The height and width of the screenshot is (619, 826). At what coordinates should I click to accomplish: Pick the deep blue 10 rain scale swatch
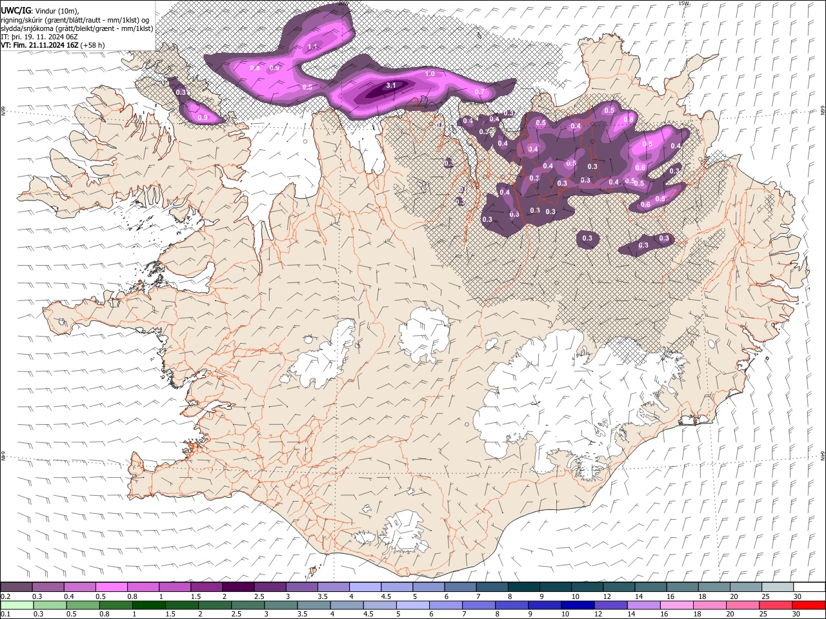577,605
